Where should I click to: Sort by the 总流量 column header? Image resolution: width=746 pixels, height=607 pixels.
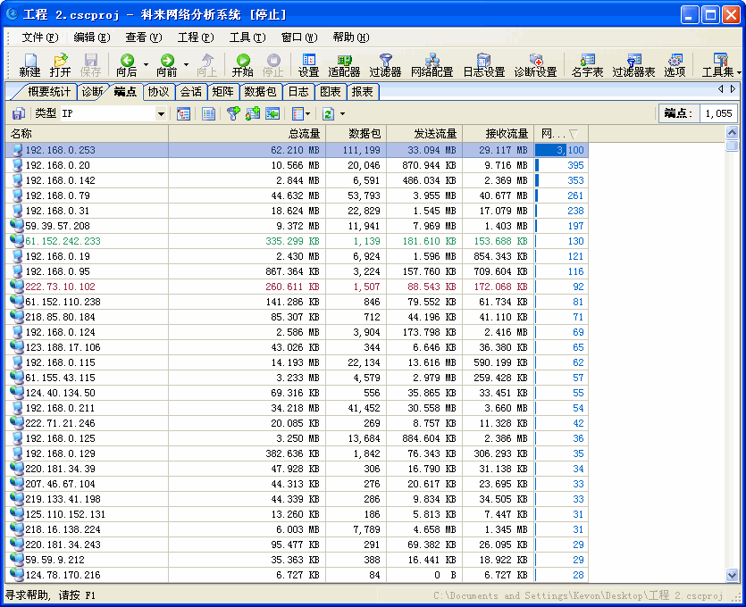click(245, 134)
